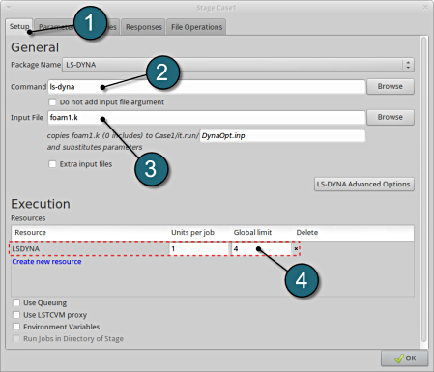This screenshot has width=434, height=372.
Task: Enable Do not add input file argument
Action: pyautogui.click(x=52, y=102)
